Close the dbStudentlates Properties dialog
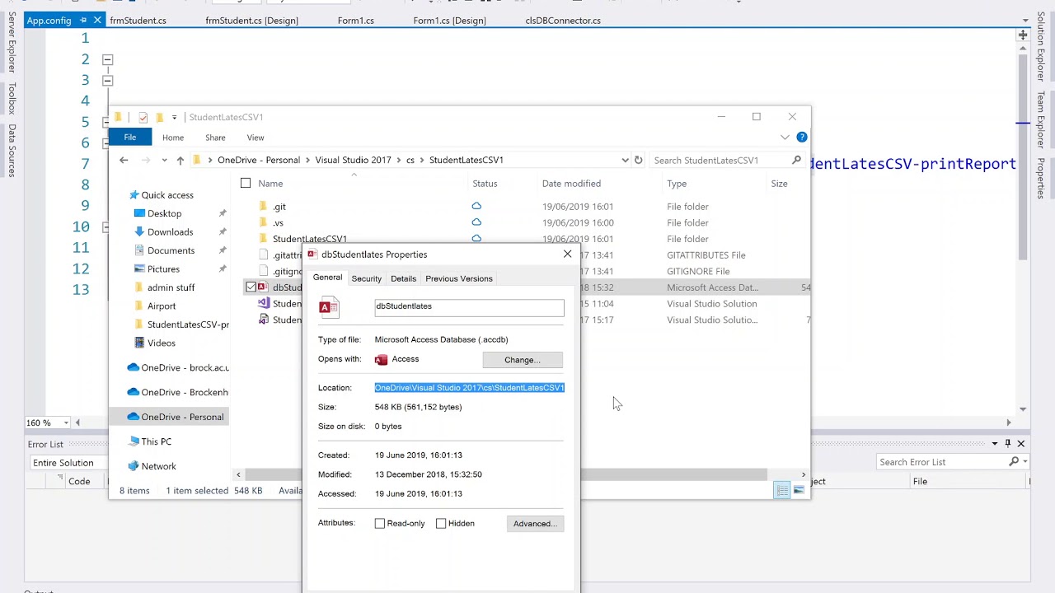 click(567, 254)
